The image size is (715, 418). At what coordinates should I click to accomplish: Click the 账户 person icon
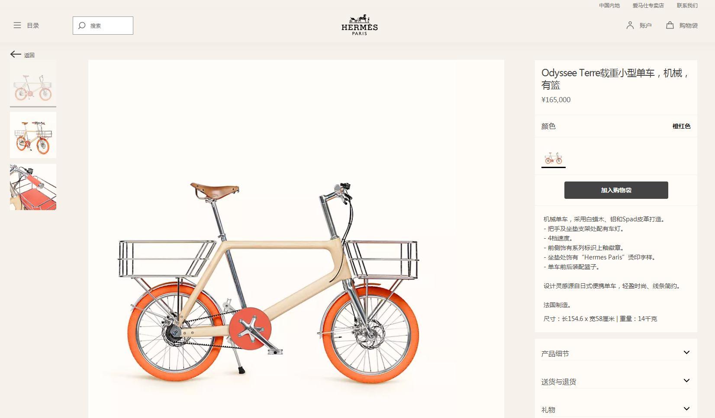(630, 26)
